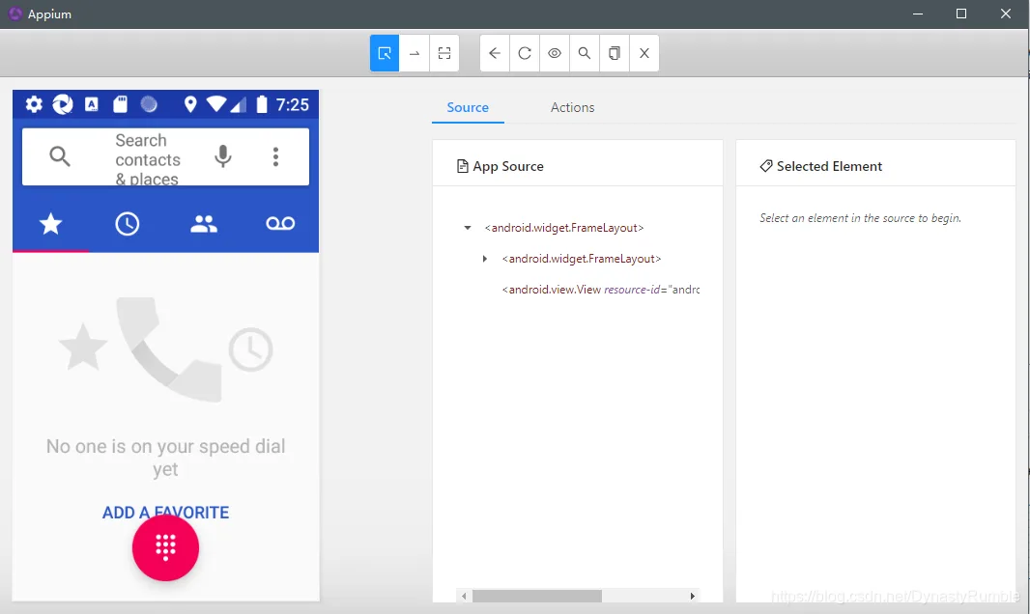Switch to the Actions tab
The width and height of the screenshot is (1030, 614).
point(572,107)
